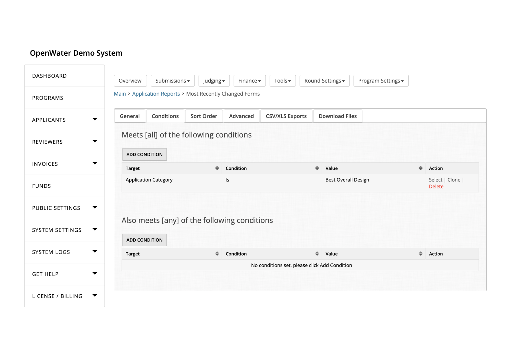
Task: Open the Finance dropdown
Action: [x=249, y=80]
